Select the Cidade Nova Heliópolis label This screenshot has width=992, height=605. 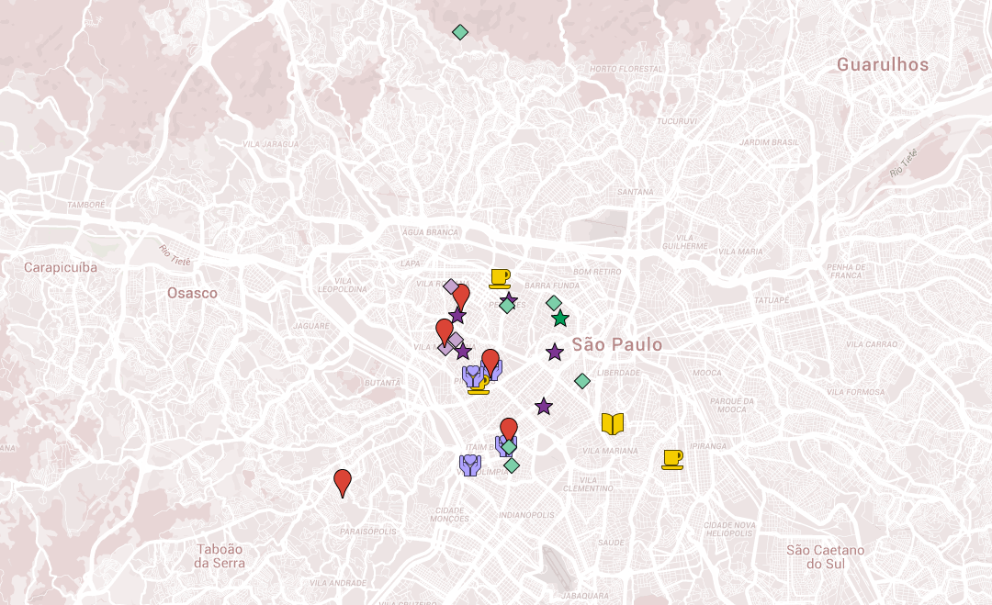[729, 529]
